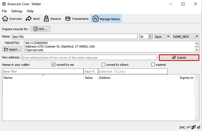This screenshot has width=202, height=131.
Task: Select the Manage Names tab
Action: [x=106, y=19]
